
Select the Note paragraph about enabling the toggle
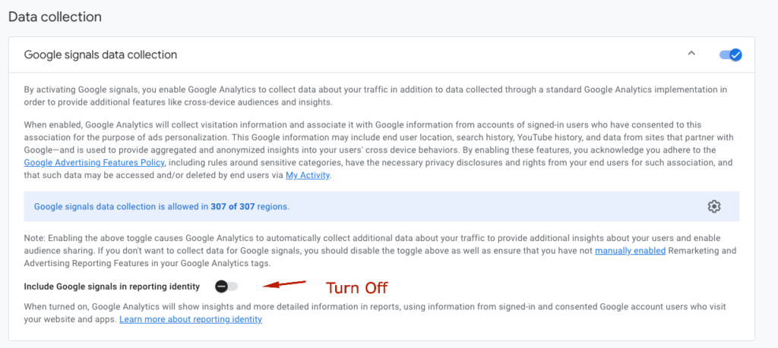(x=380, y=250)
